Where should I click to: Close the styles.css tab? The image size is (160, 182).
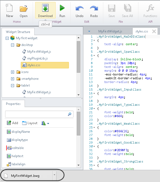(x=154, y=31)
